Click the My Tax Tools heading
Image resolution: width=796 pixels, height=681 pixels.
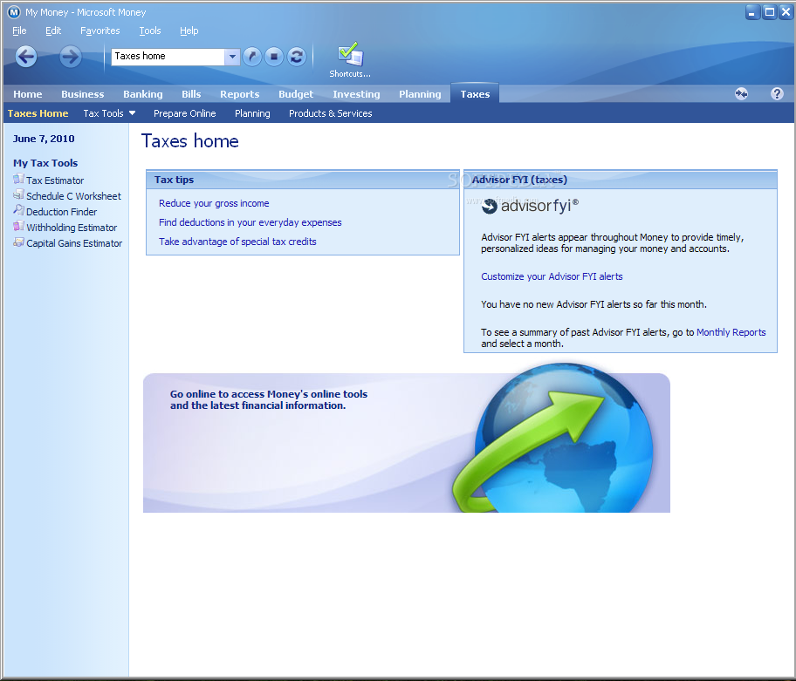(x=45, y=163)
